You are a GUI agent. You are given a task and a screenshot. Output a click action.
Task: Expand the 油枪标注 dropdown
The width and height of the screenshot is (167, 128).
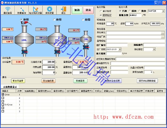(154, 49)
